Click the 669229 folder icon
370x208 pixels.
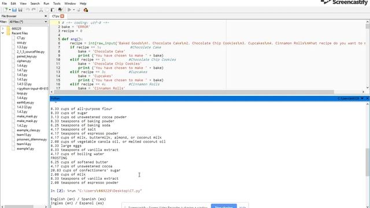coord(9,28)
